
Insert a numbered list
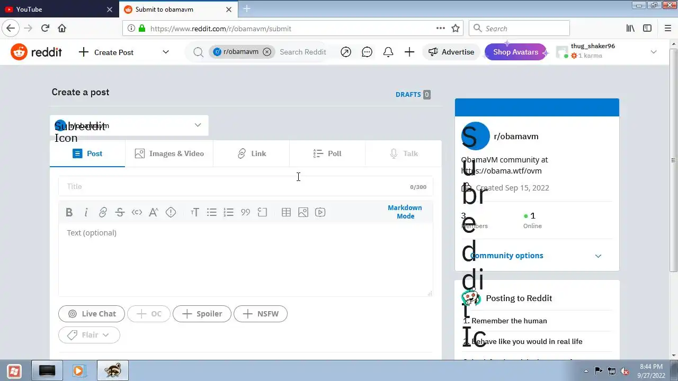coord(229,212)
